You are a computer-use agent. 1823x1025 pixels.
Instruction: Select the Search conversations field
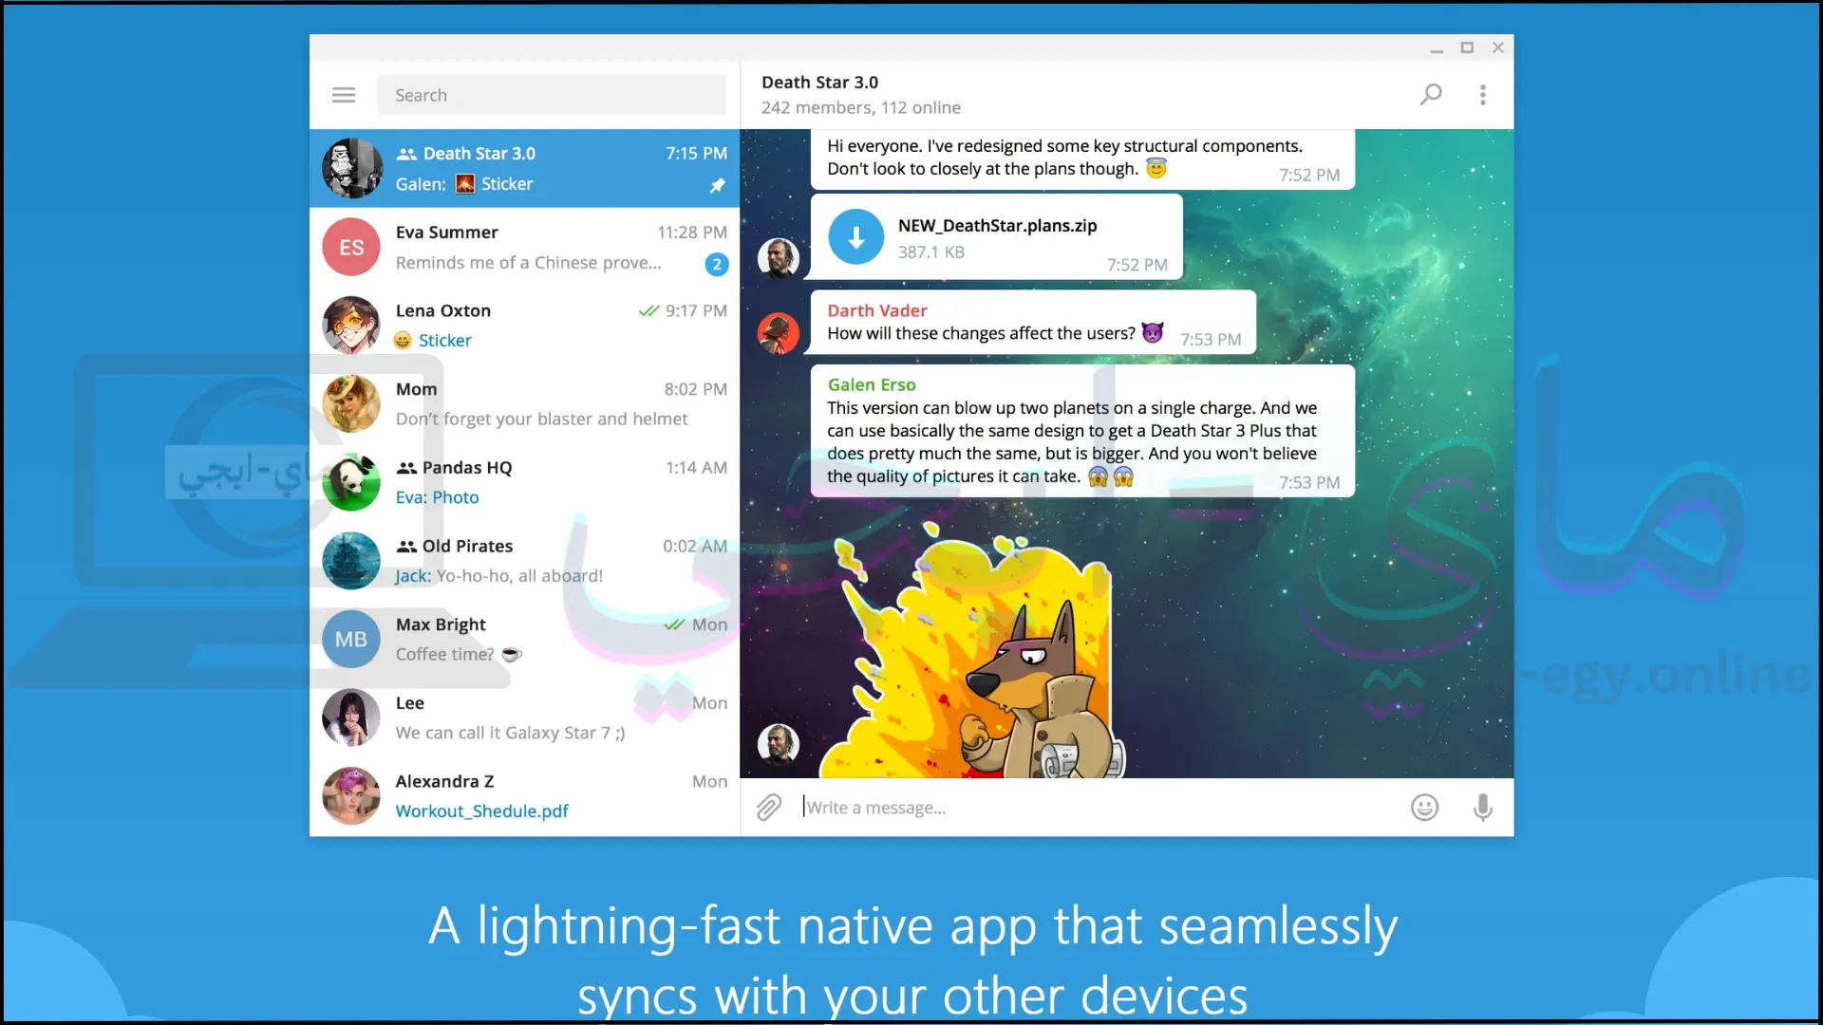tap(553, 94)
